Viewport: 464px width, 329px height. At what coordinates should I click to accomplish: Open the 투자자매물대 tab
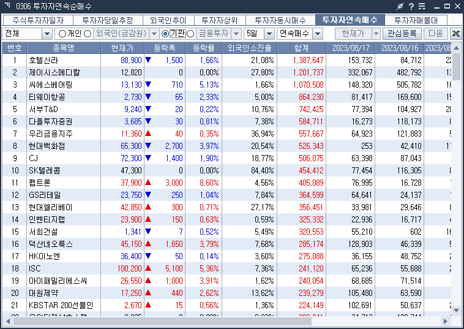tap(416, 20)
